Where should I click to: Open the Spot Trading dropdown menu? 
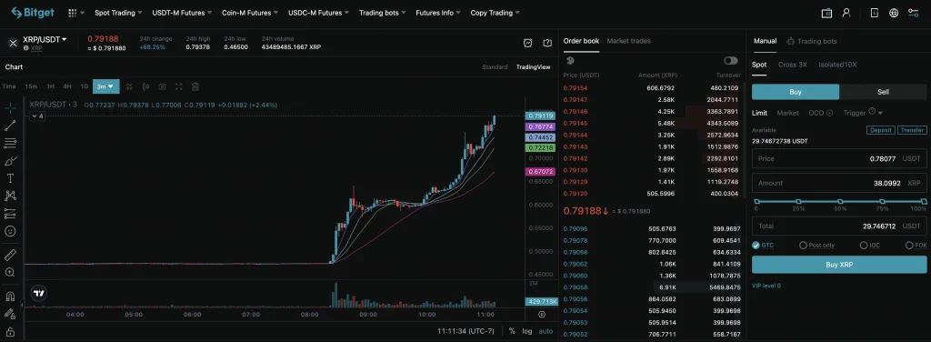pyautogui.click(x=118, y=13)
